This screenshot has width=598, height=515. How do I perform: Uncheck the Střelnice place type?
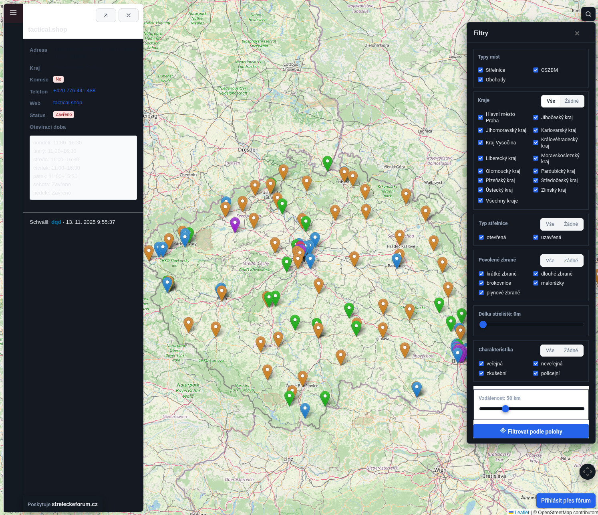pos(481,70)
